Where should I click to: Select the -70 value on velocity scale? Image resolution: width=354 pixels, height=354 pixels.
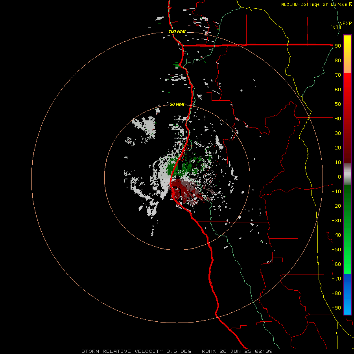[x=336, y=279]
